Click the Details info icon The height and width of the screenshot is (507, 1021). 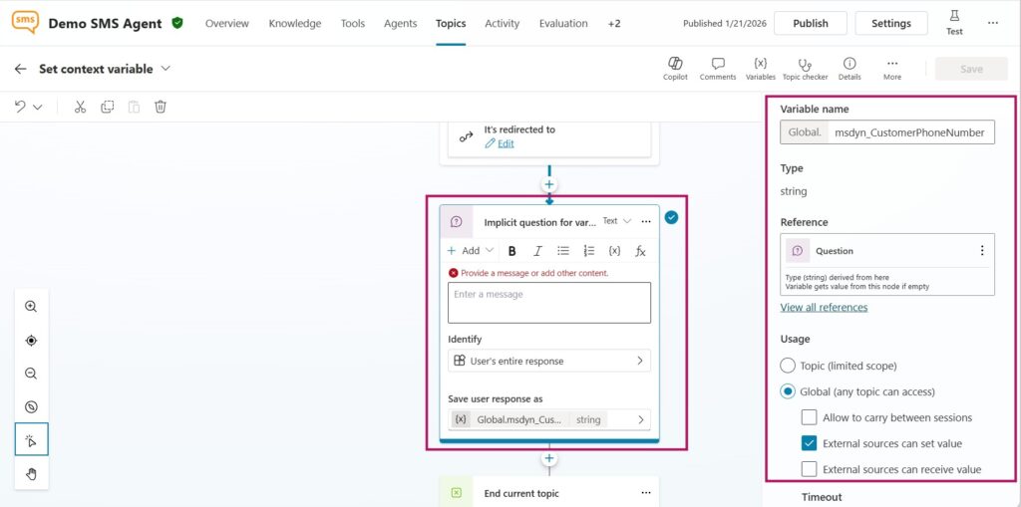coord(849,64)
